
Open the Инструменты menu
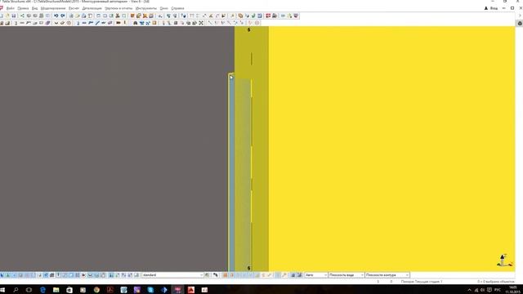145,8
